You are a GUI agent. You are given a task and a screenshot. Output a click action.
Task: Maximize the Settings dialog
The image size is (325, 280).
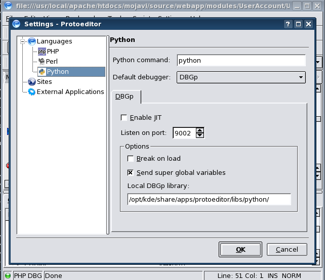[298, 24]
